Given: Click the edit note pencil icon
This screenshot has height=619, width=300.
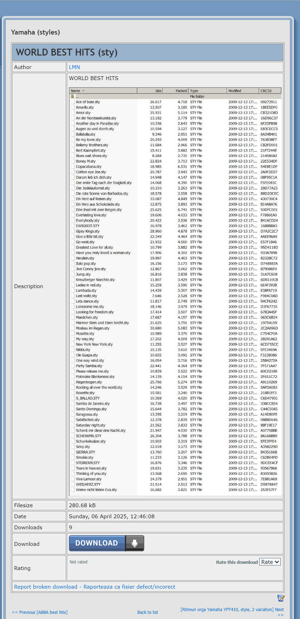Looking at the screenshot, I should 281,598.
